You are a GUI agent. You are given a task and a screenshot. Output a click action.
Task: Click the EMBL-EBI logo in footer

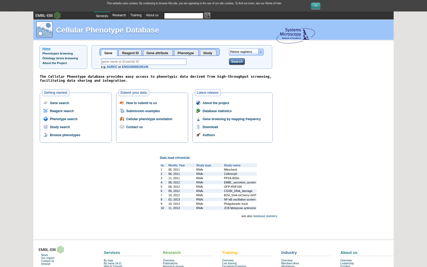pos(51,250)
